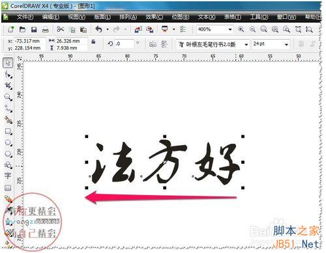Select the Freehand tool in the toolbox
This screenshot has height=253, width=326.
[8, 109]
